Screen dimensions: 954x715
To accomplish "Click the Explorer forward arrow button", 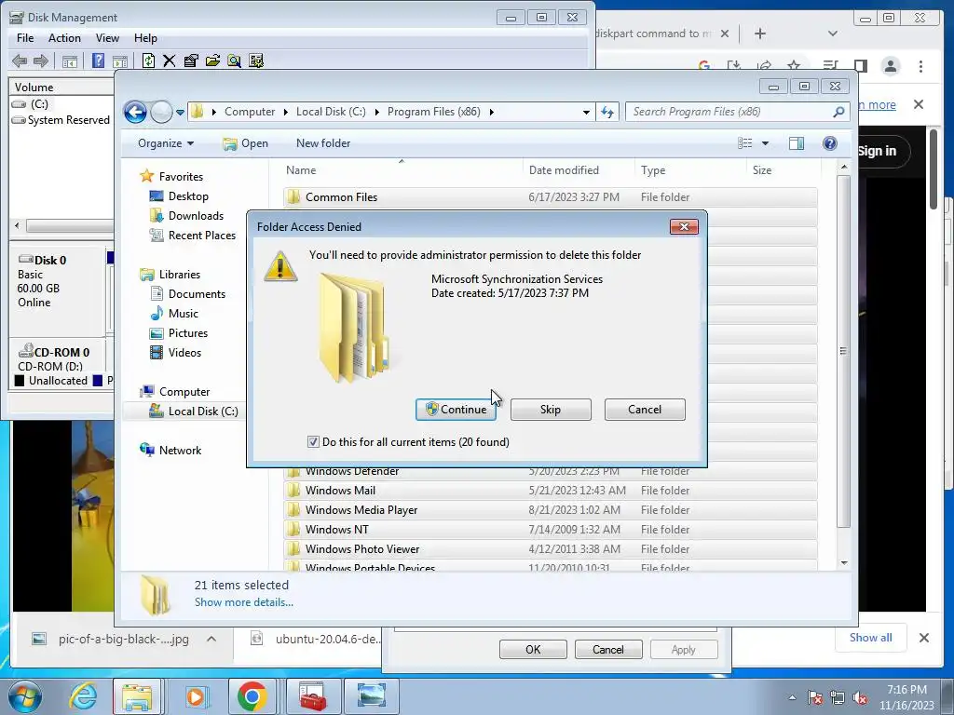I will pos(161,112).
